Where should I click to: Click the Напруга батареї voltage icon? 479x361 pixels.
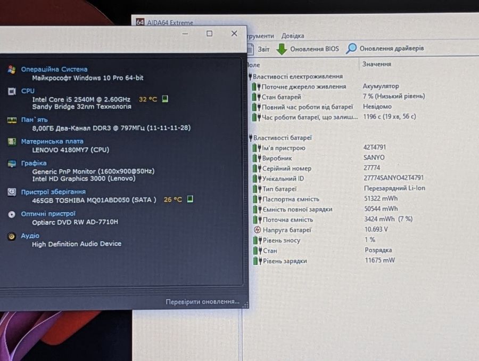pyautogui.click(x=257, y=230)
